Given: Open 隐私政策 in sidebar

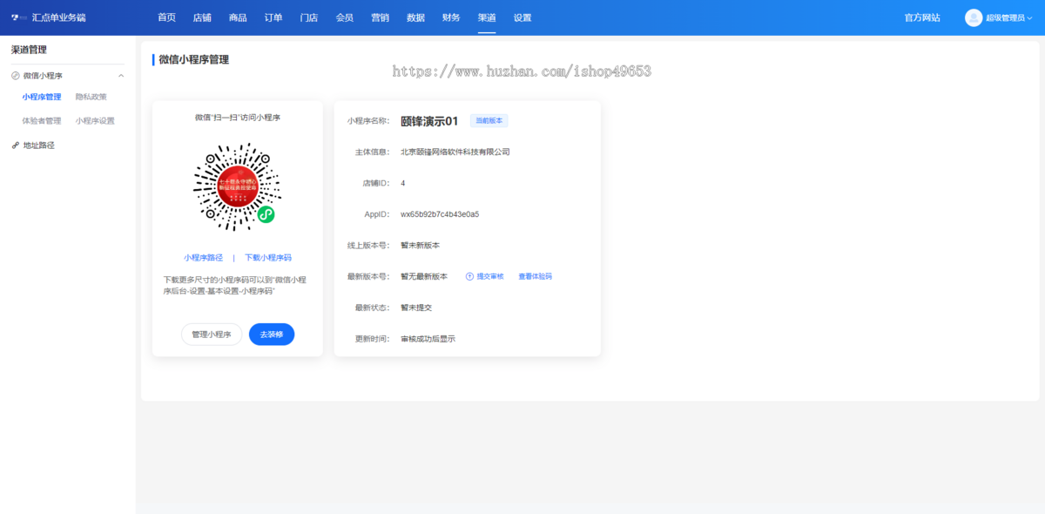Looking at the screenshot, I should (91, 98).
